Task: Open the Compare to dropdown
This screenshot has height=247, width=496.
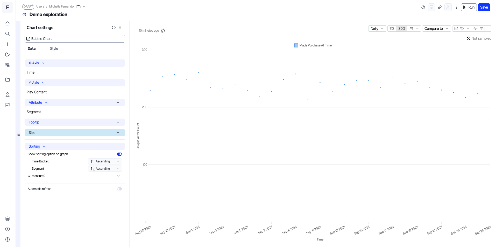Action: point(436,29)
